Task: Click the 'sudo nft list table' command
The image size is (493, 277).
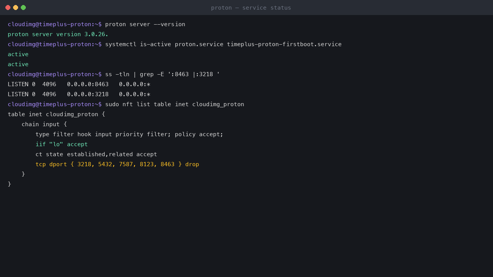Action: click(x=174, y=104)
